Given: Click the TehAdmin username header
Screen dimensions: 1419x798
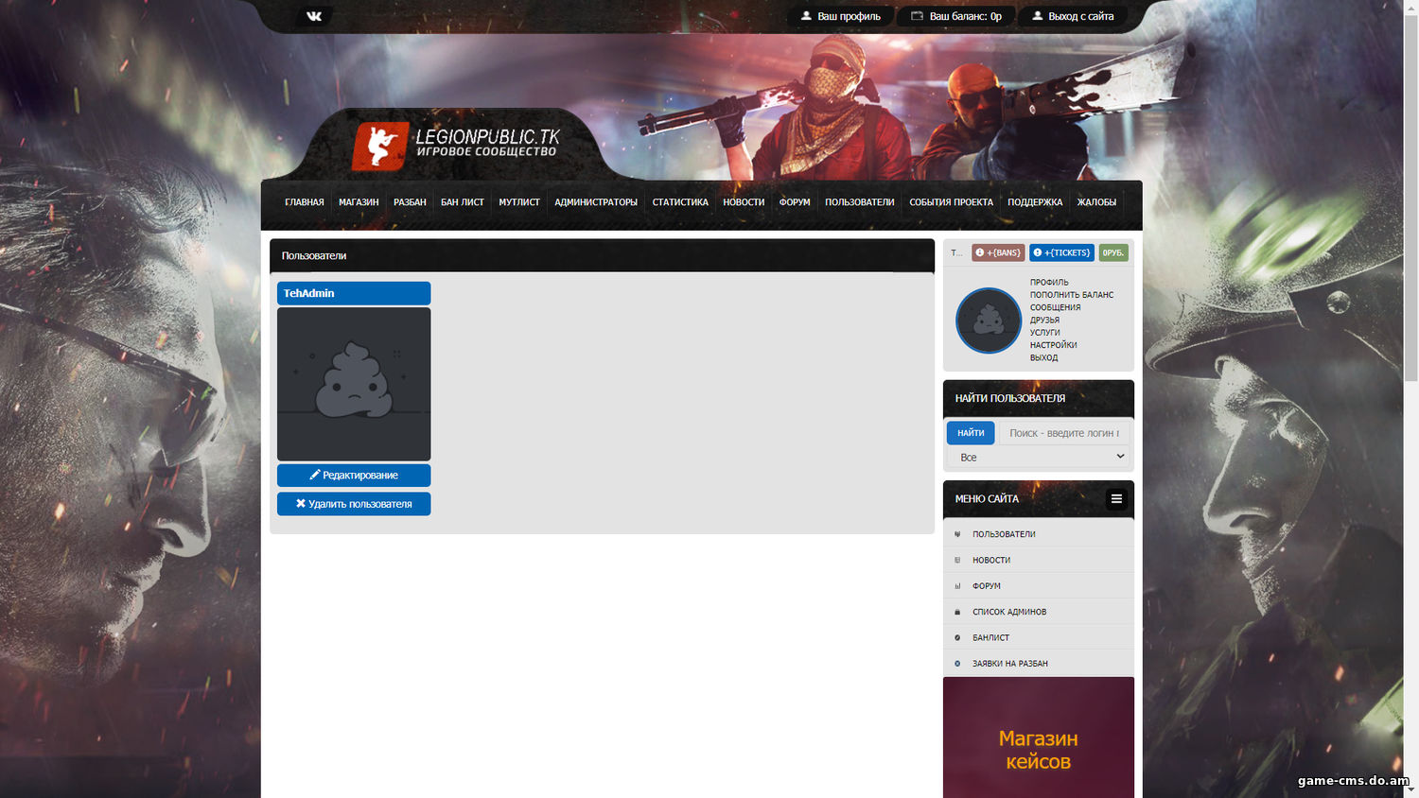Looking at the screenshot, I should [354, 293].
